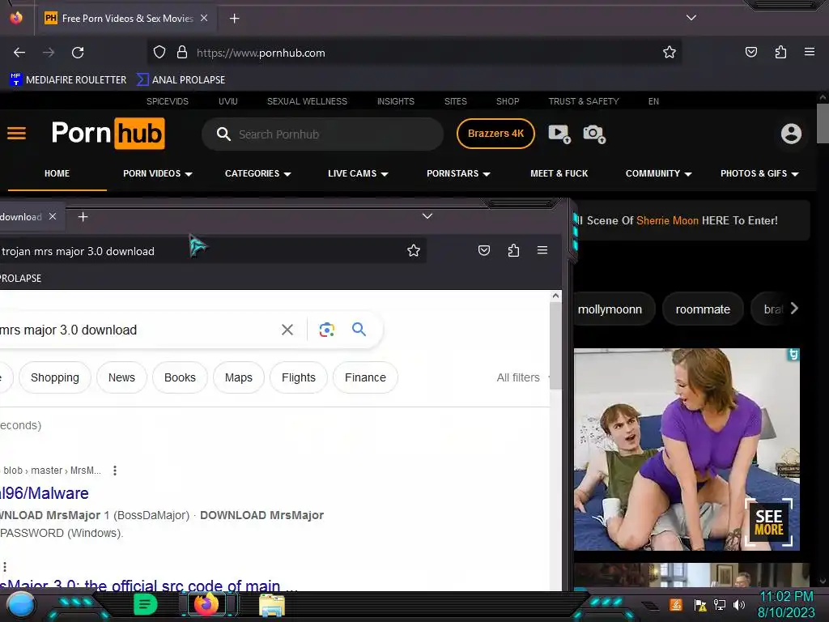Click the site's search magnifier icon
The image size is (829, 622).
223,134
